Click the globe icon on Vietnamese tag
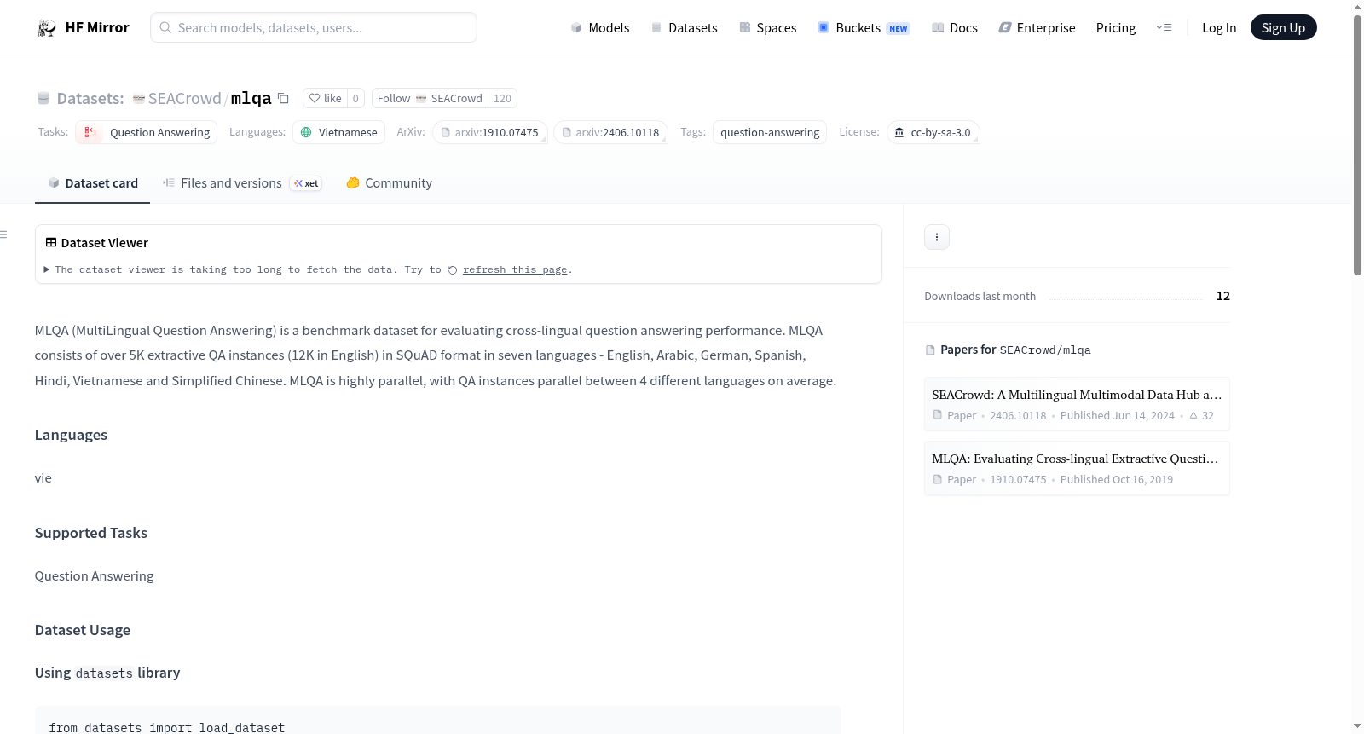 point(306,132)
